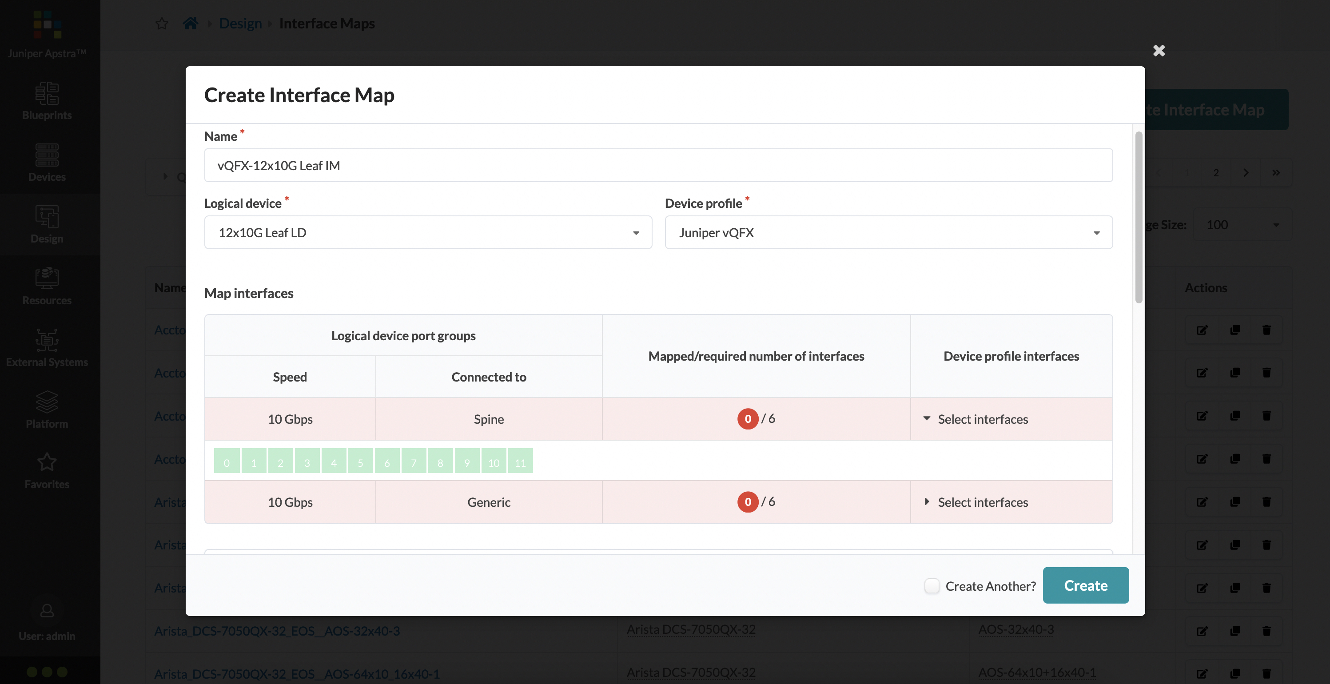Edit AOS-64x10+16x40-1 interface map row
Image resolution: width=1330 pixels, height=684 pixels.
(x=1202, y=673)
